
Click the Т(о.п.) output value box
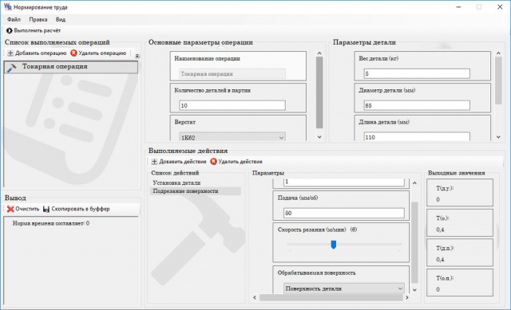point(460,282)
